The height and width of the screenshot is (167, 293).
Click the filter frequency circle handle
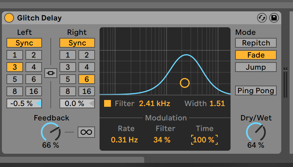(x=184, y=83)
